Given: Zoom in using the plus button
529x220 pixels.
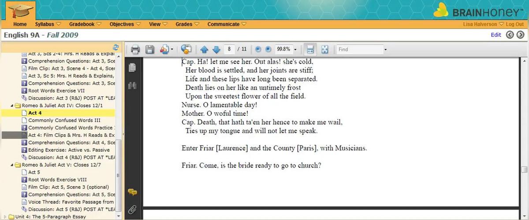Looking at the screenshot, I should click(268, 49).
